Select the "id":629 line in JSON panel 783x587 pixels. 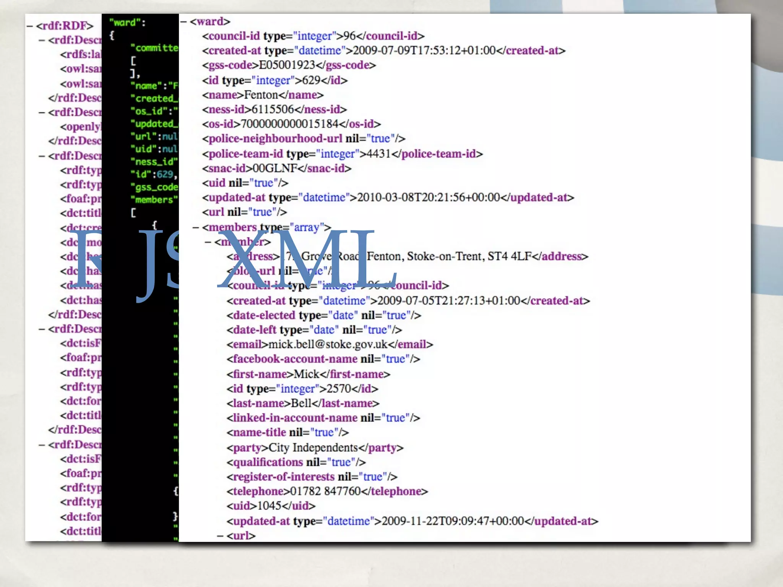(154, 175)
